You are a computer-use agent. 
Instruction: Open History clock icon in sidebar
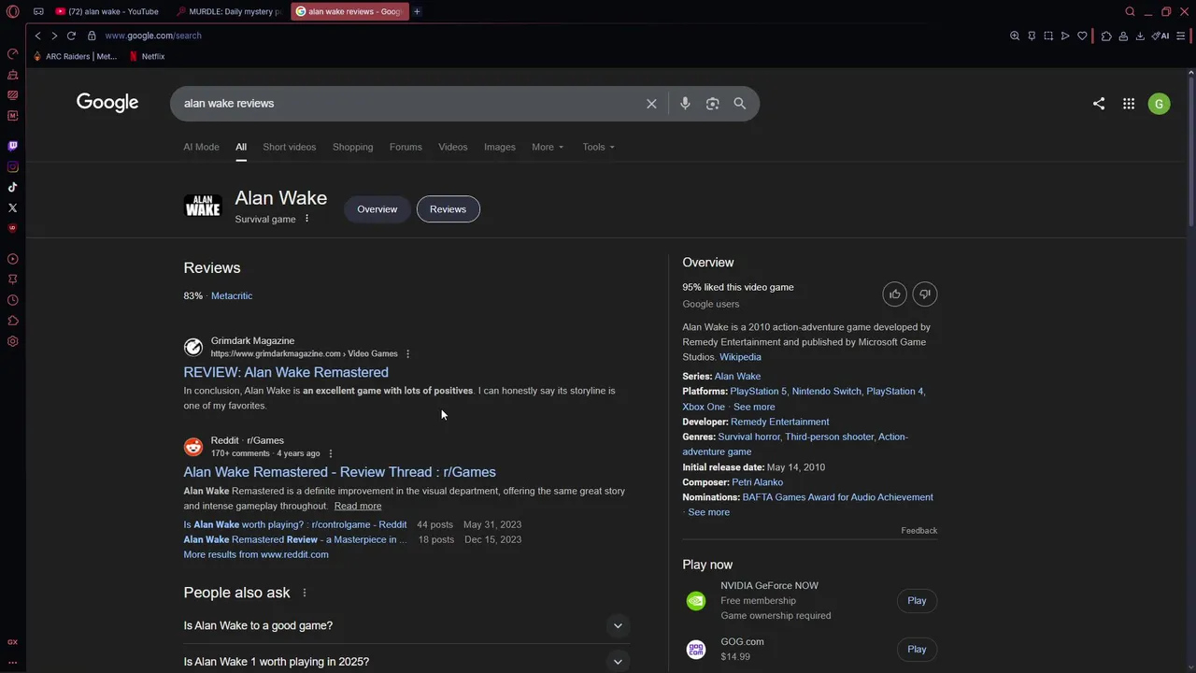[x=12, y=300]
